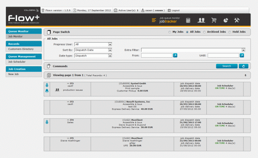The image size is (258, 158).
Task: Select the All Jobs radio button
Action: 187,32
